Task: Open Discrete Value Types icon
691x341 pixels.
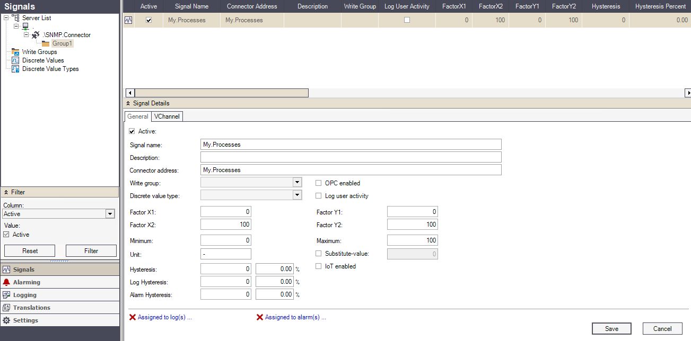Action: coord(15,69)
